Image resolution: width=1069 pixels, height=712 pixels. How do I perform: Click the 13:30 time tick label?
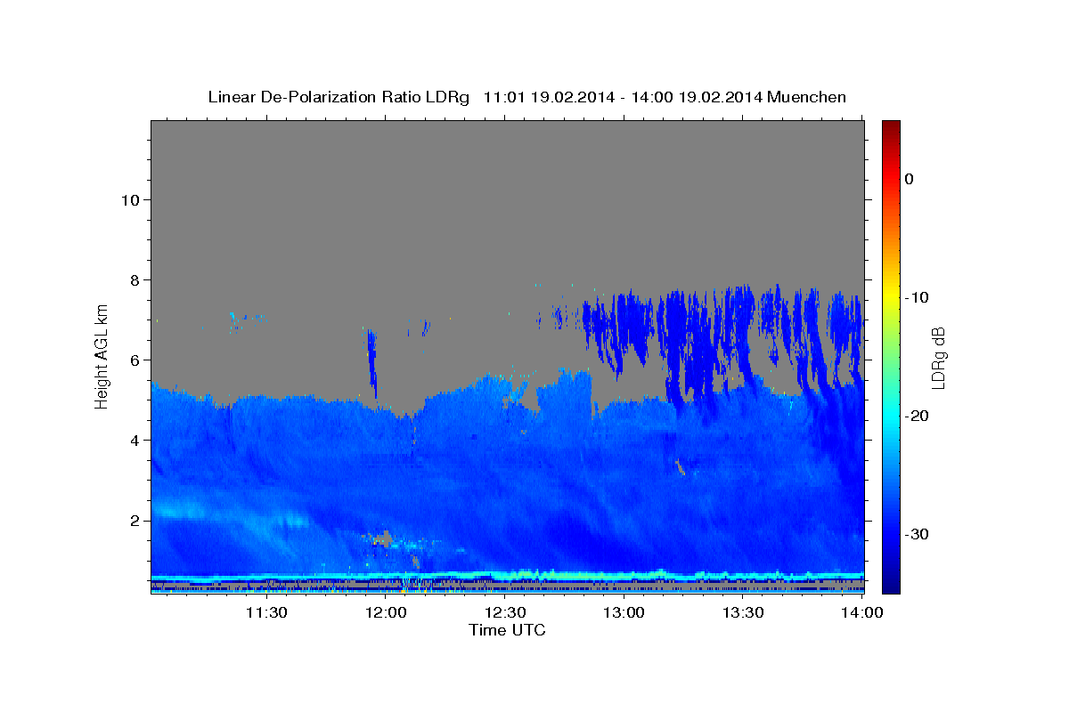pyautogui.click(x=743, y=612)
